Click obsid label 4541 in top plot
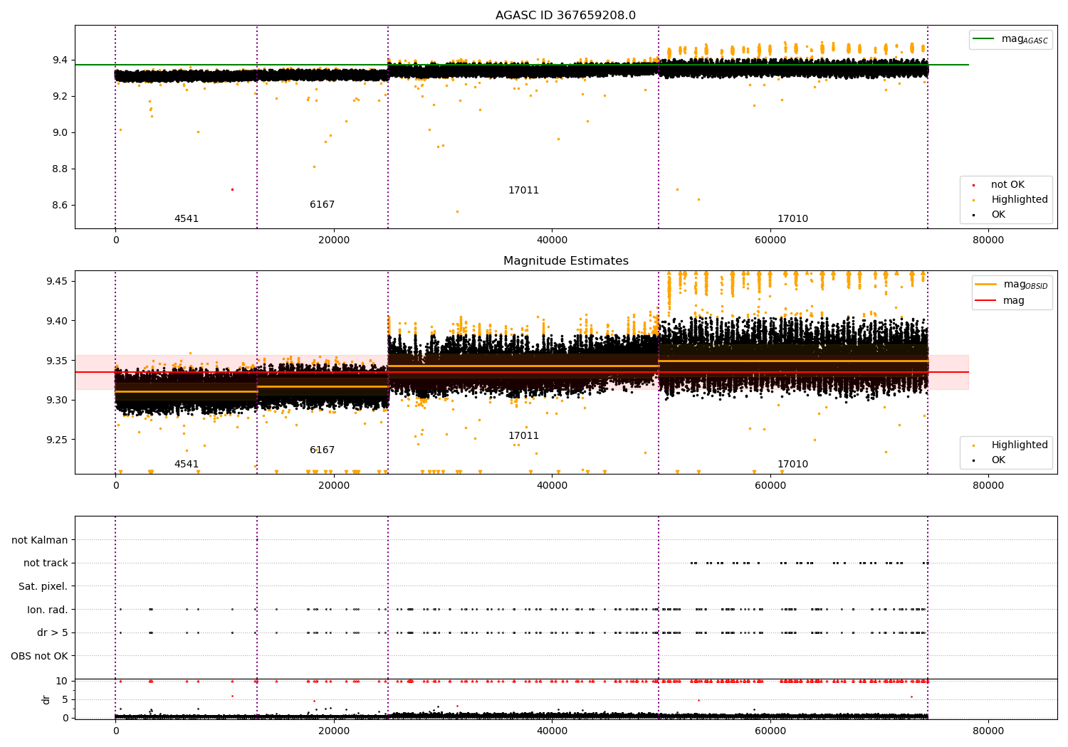The image size is (1068, 747). click(187, 219)
